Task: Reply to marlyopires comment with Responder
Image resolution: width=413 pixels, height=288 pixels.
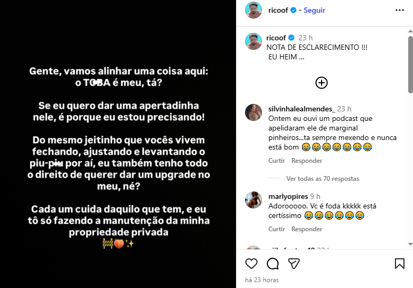Action: (x=307, y=229)
